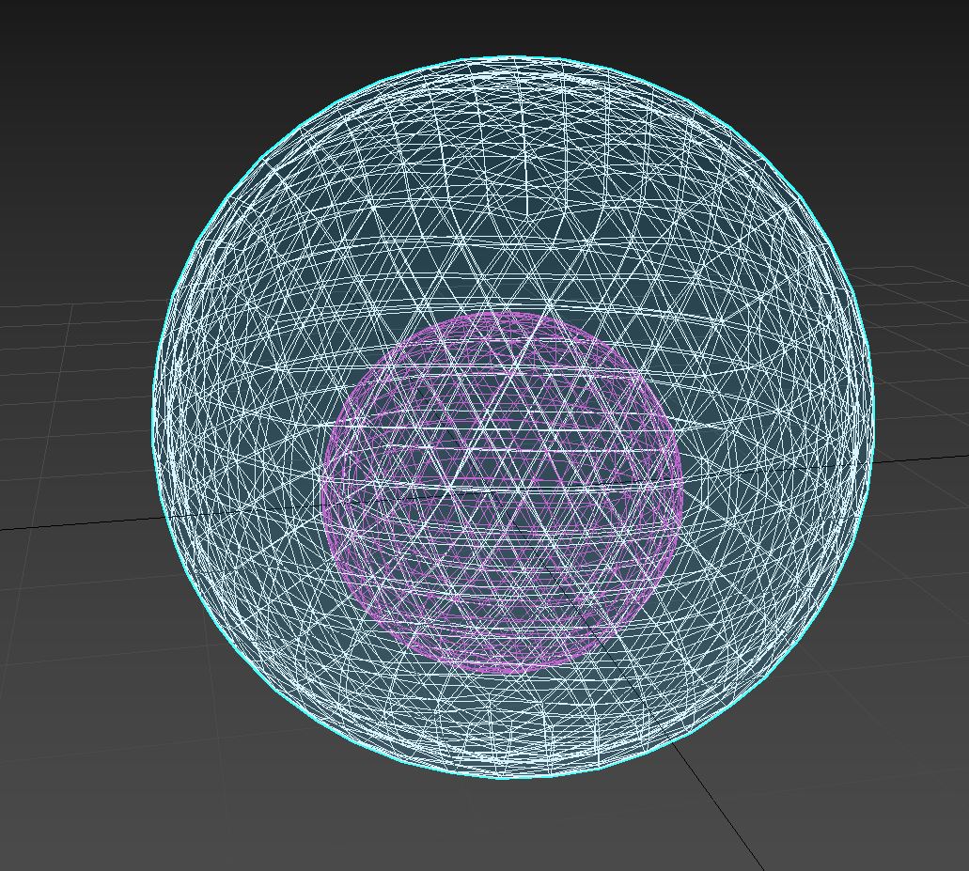Click leftmost cyan edge of outer sphere

click(x=153, y=413)
